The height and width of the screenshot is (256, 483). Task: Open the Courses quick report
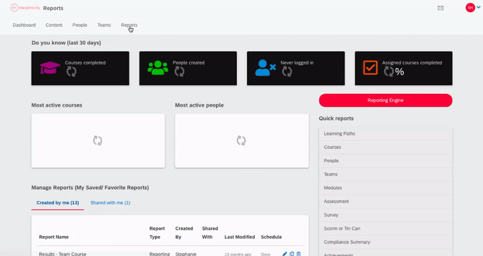pos(386,147)
